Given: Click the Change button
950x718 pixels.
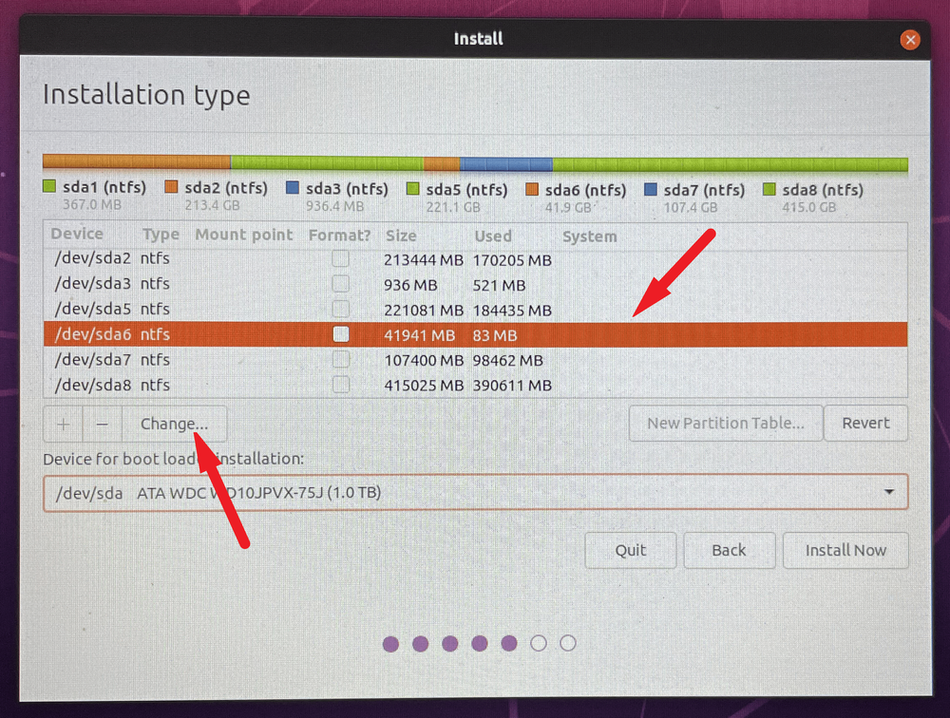Looking at the screenshot, I should click(x=175, y=424).
